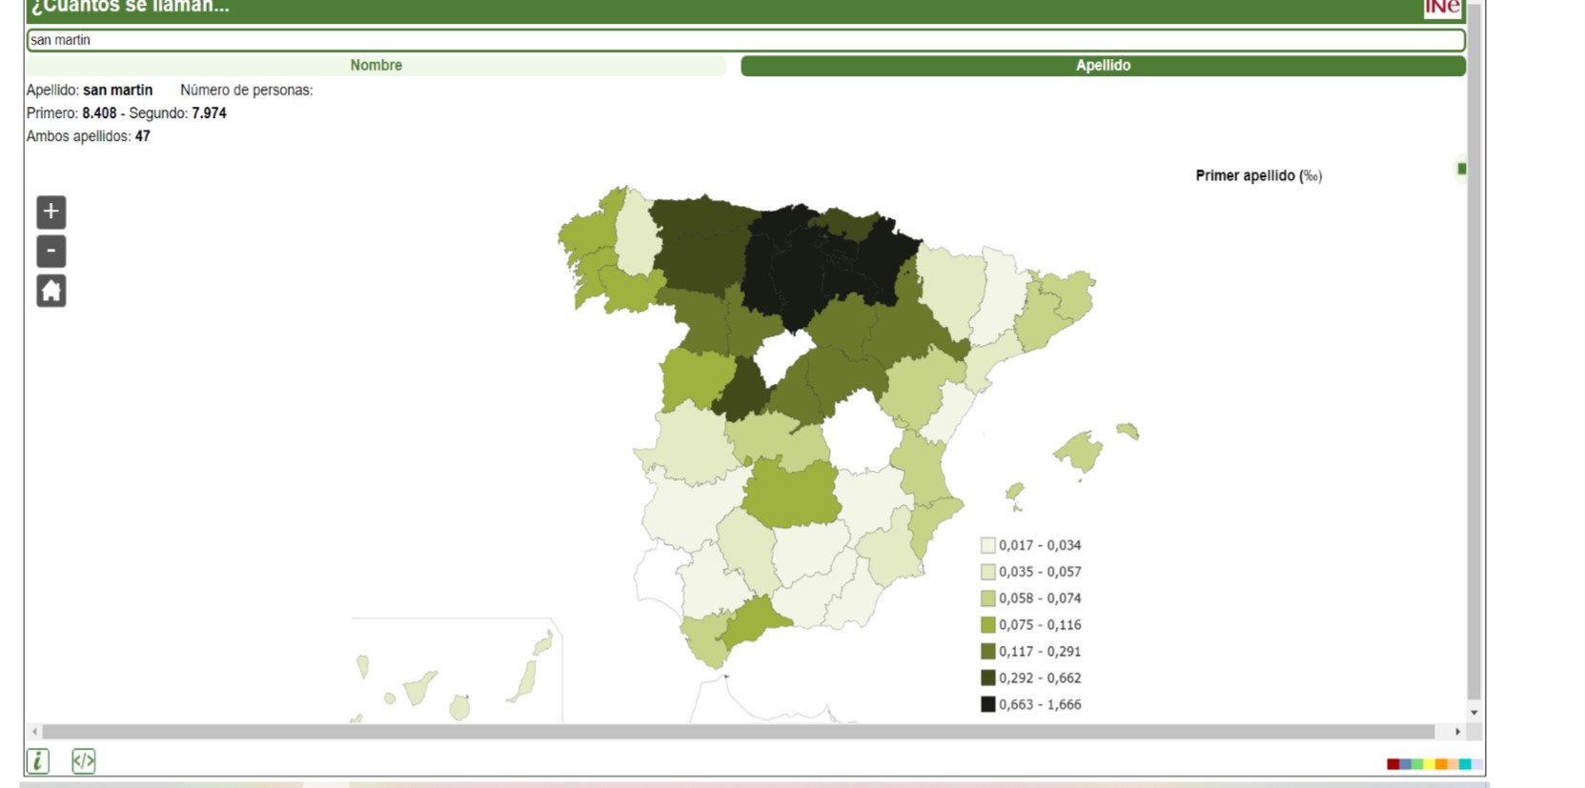Select the 0,075 - 0,116 legend swatch
The height and width of the screenshot is (788, 1585).
click(988, 625)
